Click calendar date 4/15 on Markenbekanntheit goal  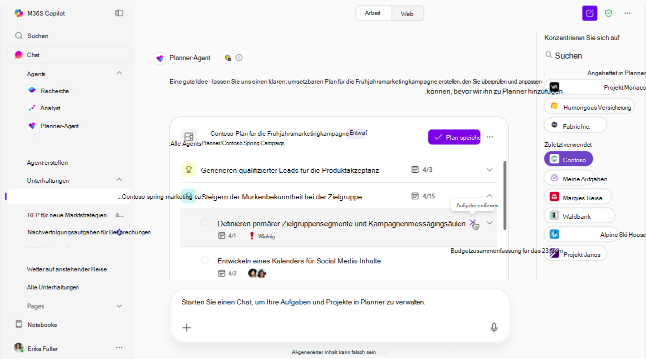423,196
